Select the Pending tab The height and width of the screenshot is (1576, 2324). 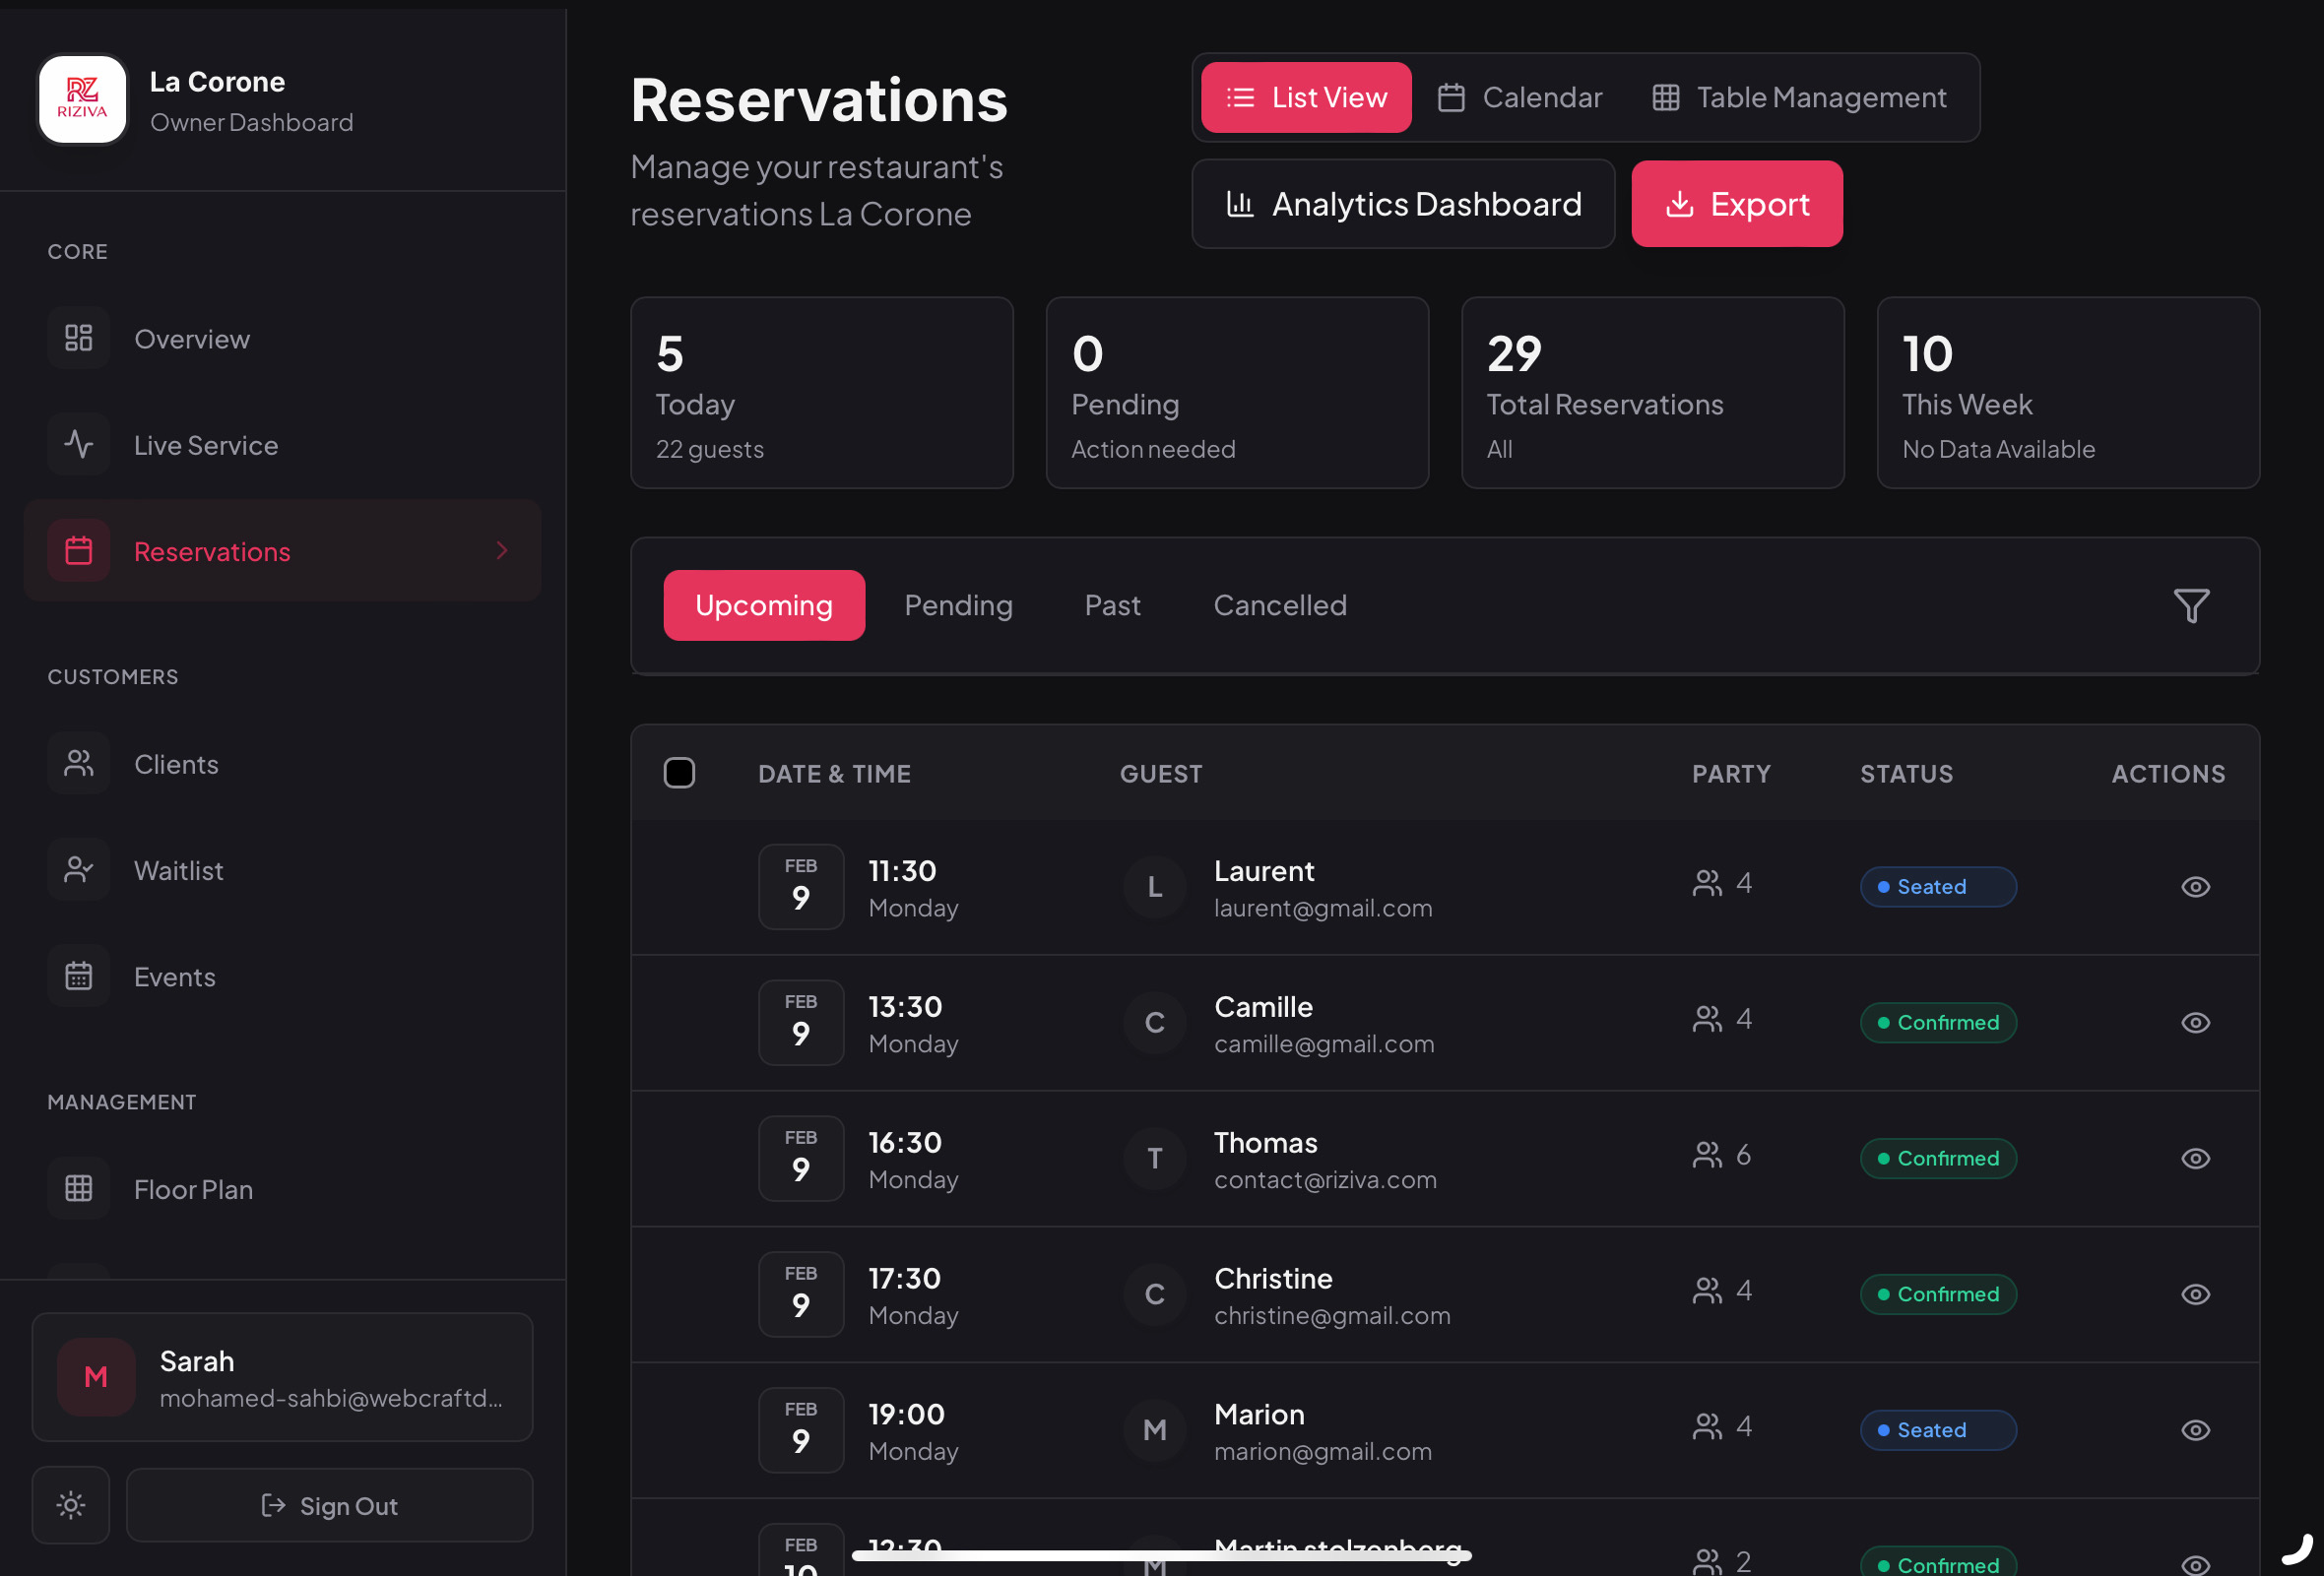point(959,604)
